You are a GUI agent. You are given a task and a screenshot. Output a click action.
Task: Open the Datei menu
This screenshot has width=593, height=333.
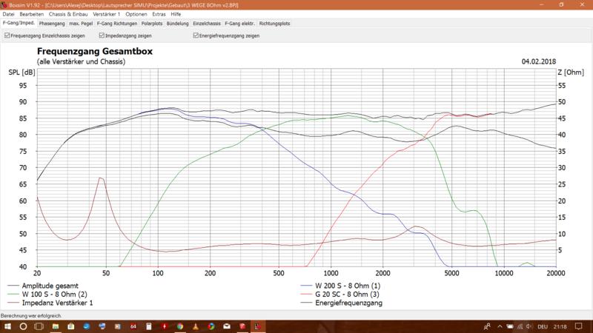[9, 14]
